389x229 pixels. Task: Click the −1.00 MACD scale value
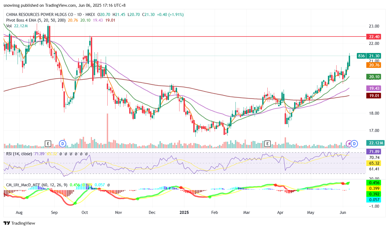pyautogui.click(x=374, y=206)
